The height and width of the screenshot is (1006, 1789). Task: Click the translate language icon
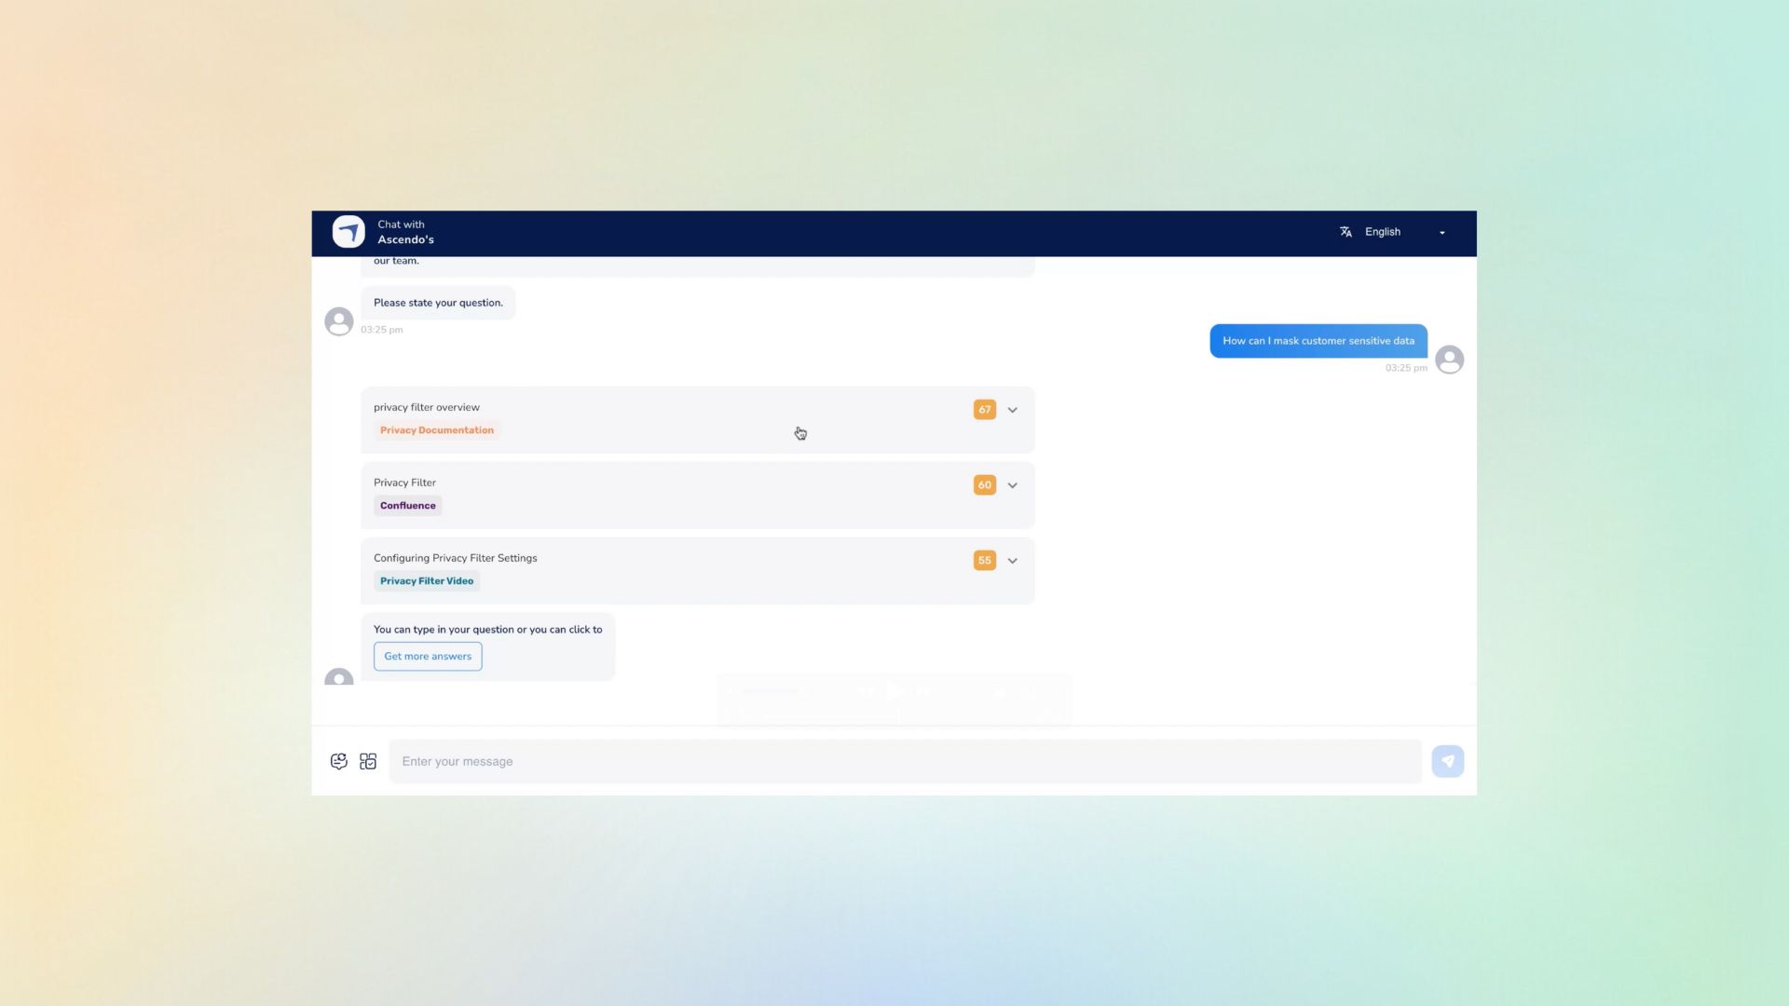[1345, 232]
